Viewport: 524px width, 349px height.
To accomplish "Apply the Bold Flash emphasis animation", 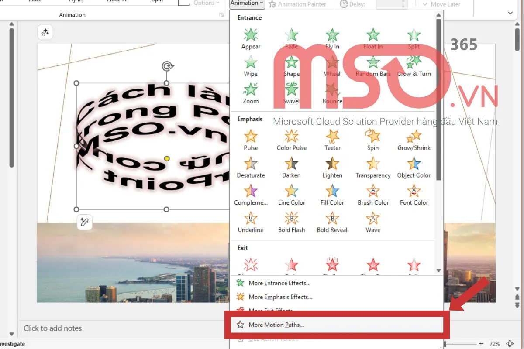I will coord(291,222).
